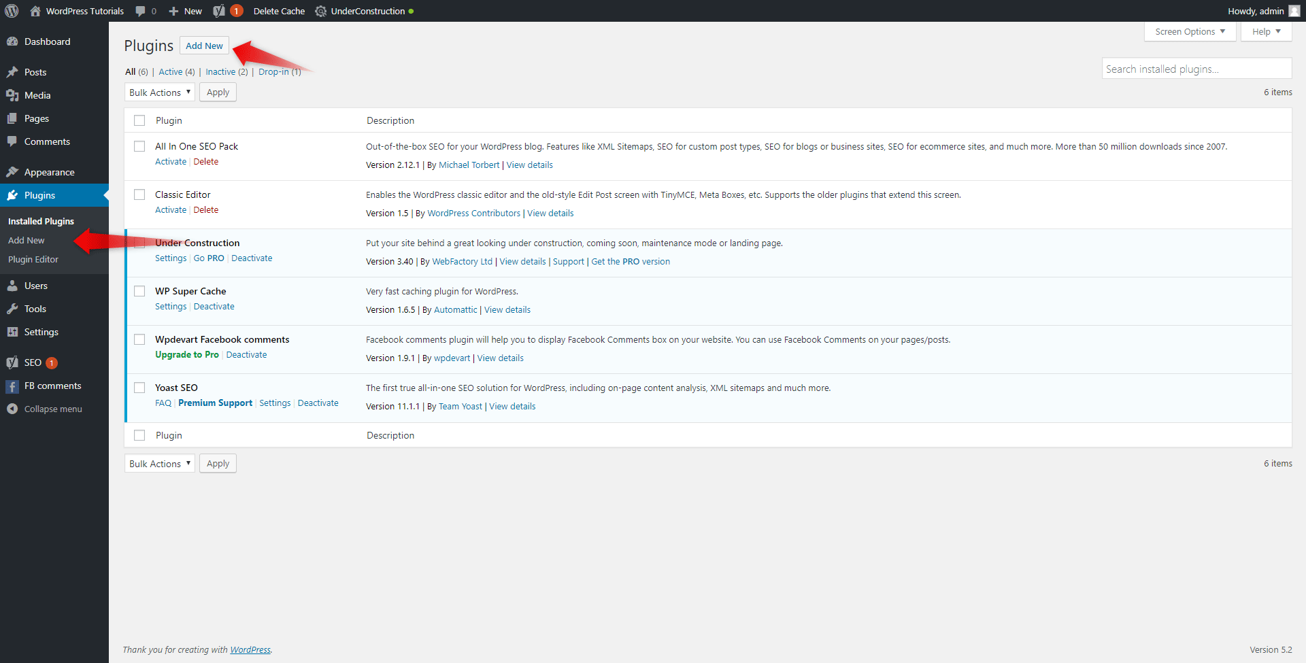This screenshot has height=663, width=1306.
Task: Click the FB comments Facebook icon
Action: tap(12, 386)
